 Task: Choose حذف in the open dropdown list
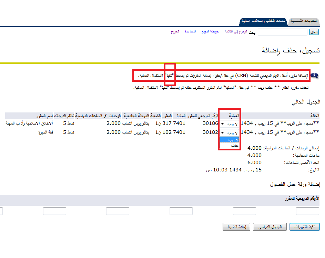229,146
